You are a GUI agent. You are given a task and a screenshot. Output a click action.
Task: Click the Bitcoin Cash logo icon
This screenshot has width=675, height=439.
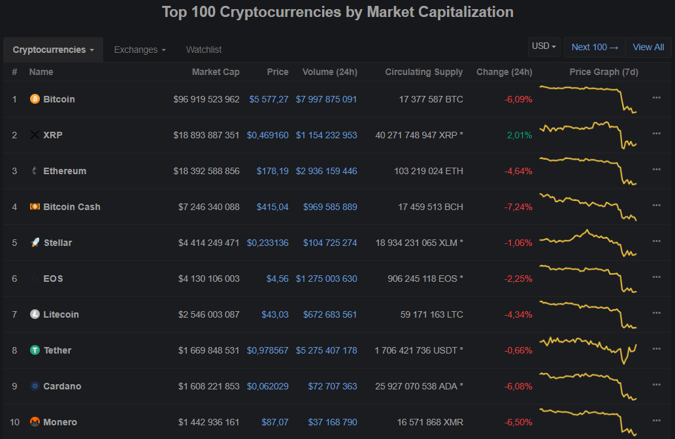click(x=35, y=207)
